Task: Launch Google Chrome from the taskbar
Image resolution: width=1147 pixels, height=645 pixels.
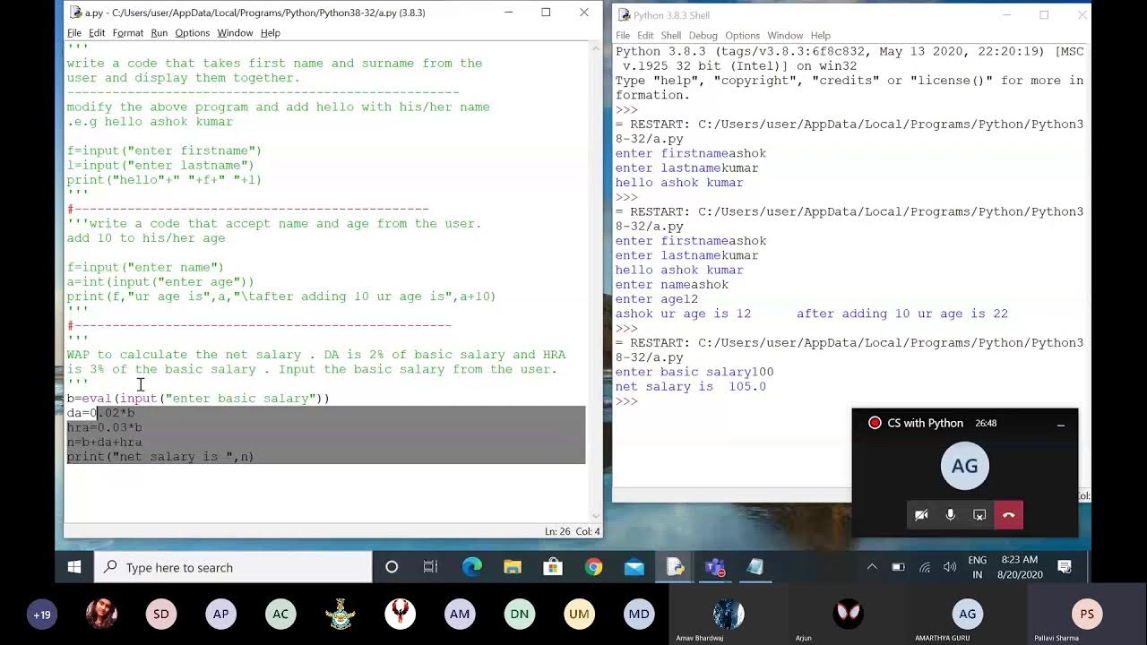Action: 593,567
